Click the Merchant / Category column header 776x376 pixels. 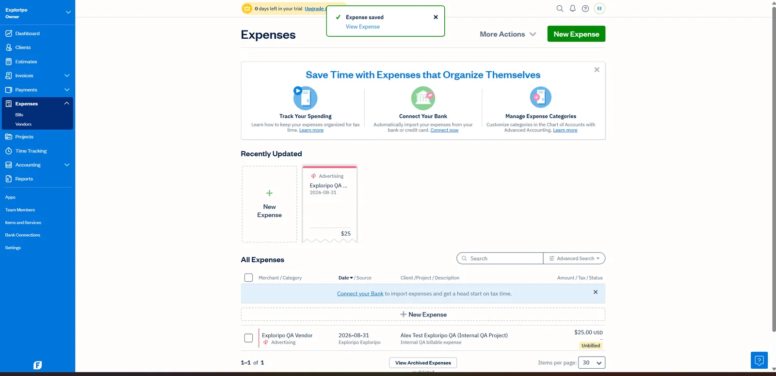tap(280, 278)
